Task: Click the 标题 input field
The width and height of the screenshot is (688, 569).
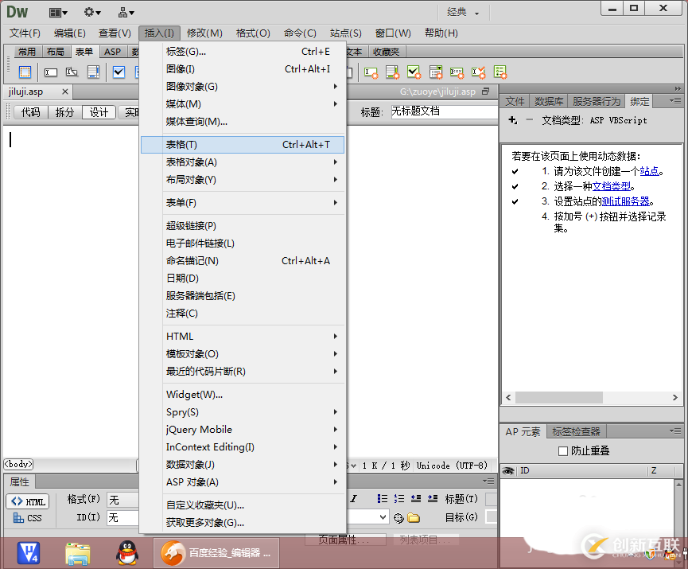Action: (445, 111)
